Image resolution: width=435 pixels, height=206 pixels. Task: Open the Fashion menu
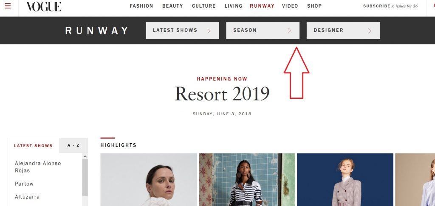click(141, 6)
